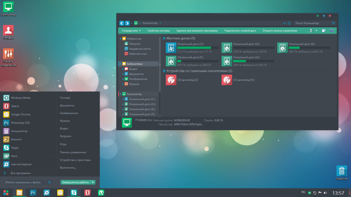
Task: Click Skype icon in Start menu
Action: point(6,148)
